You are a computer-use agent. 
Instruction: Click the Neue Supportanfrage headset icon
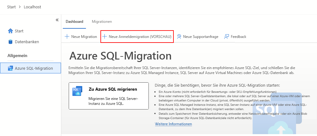click(x=179, y=37)
